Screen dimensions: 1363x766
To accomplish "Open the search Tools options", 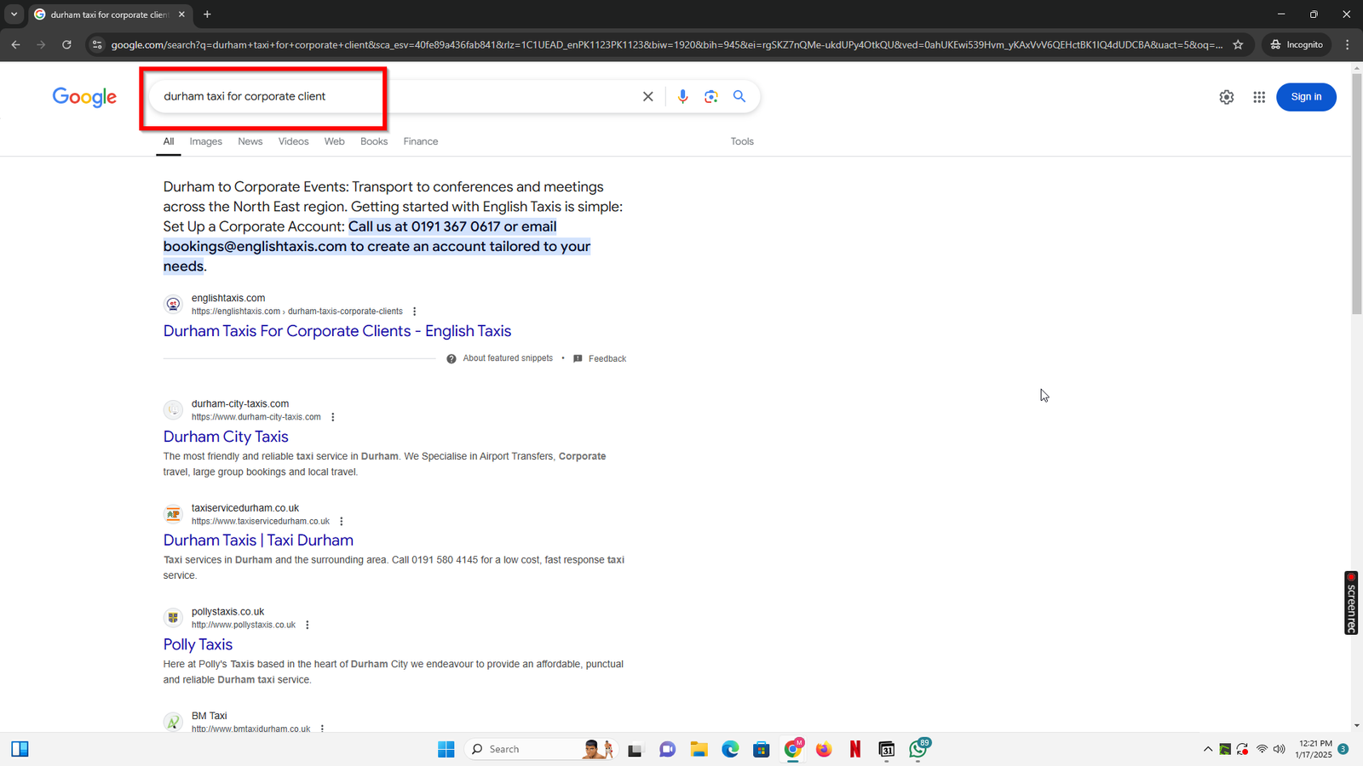I will (742, 141).
